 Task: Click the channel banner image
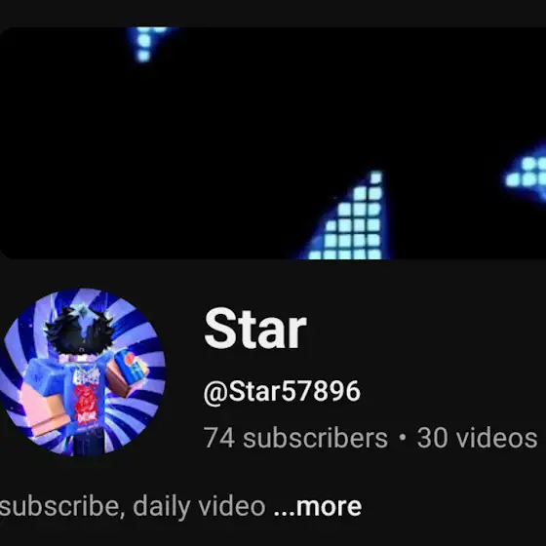click(x=273, y=143)
